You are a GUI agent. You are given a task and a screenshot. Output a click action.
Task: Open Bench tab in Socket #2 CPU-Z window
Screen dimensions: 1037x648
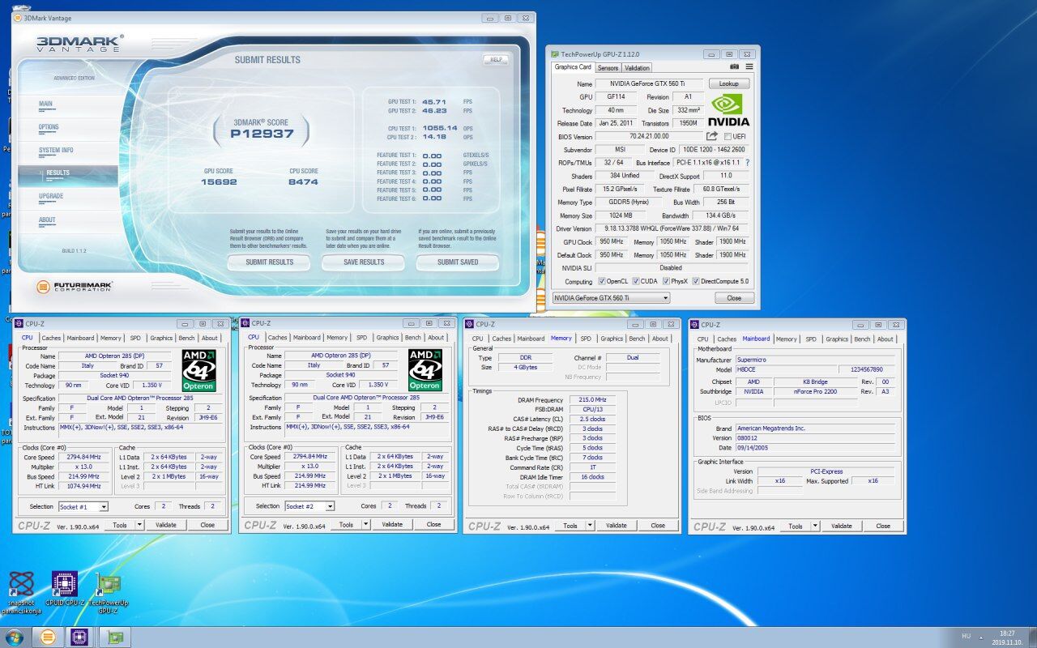[413, 338]
